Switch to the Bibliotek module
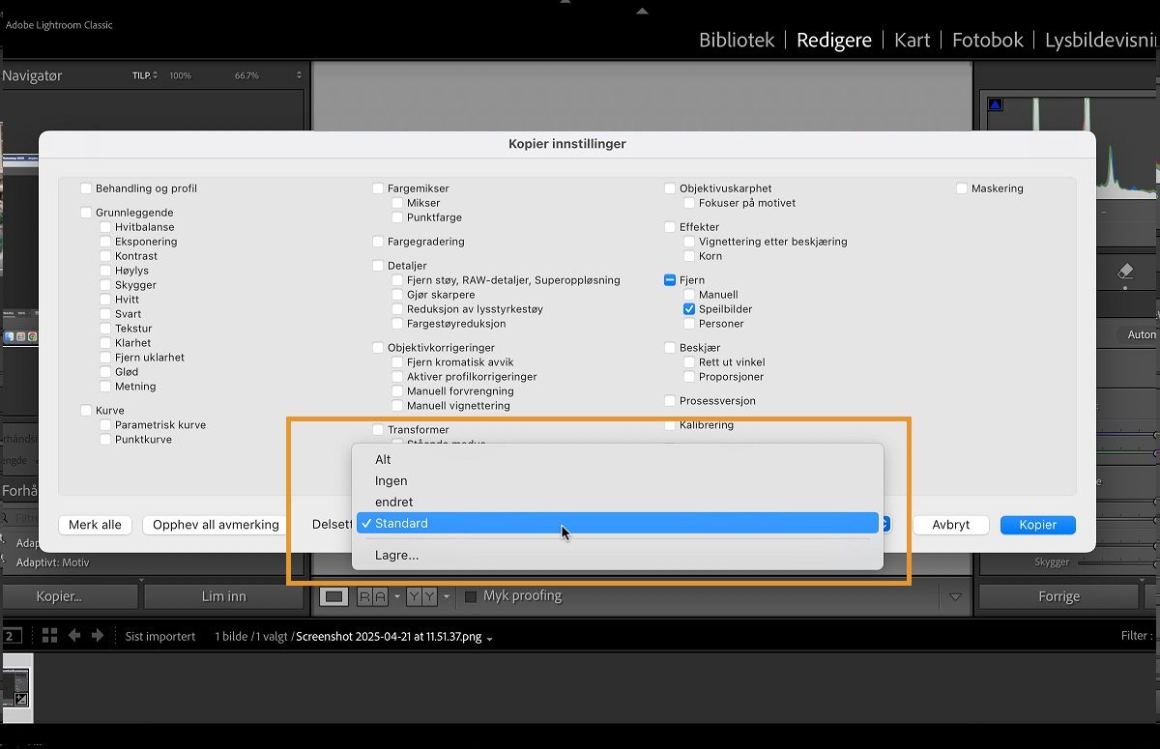The image size is (1160, 749). [737, 41]
